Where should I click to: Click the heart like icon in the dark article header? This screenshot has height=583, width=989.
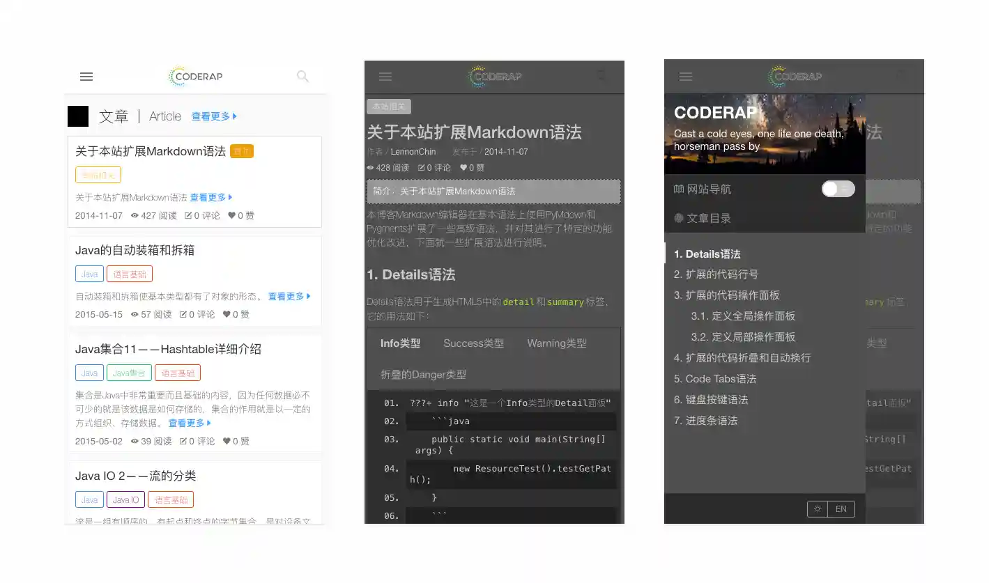463,168
